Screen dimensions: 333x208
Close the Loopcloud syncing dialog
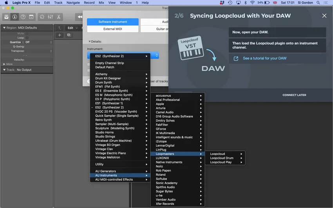[324, 16]
